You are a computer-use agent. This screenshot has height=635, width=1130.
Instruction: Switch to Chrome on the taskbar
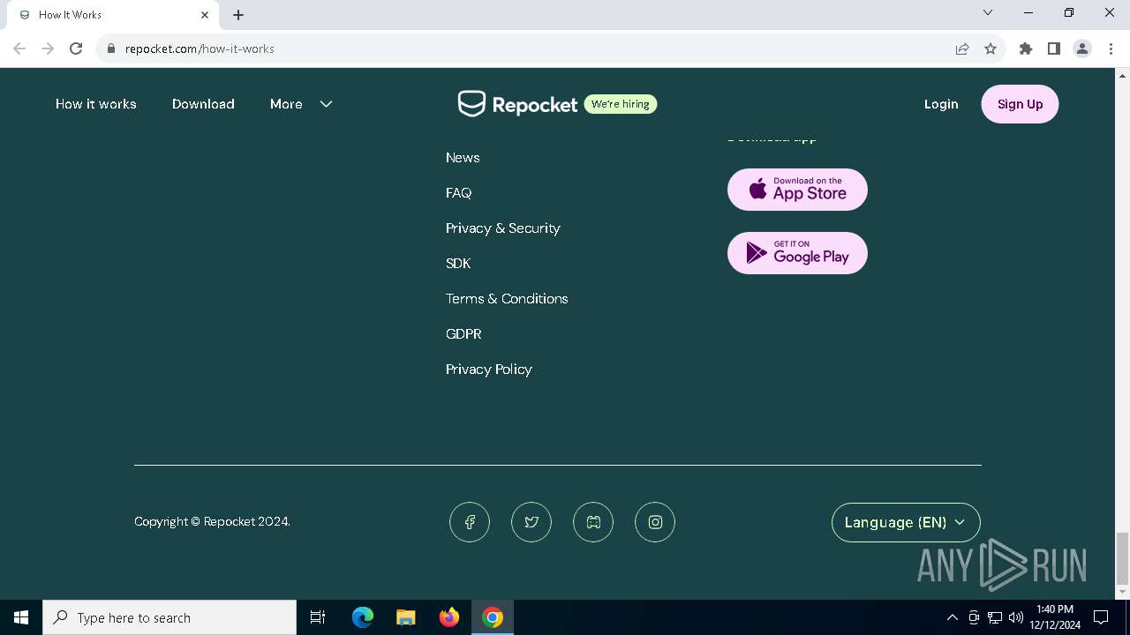(x=493, y=617)
